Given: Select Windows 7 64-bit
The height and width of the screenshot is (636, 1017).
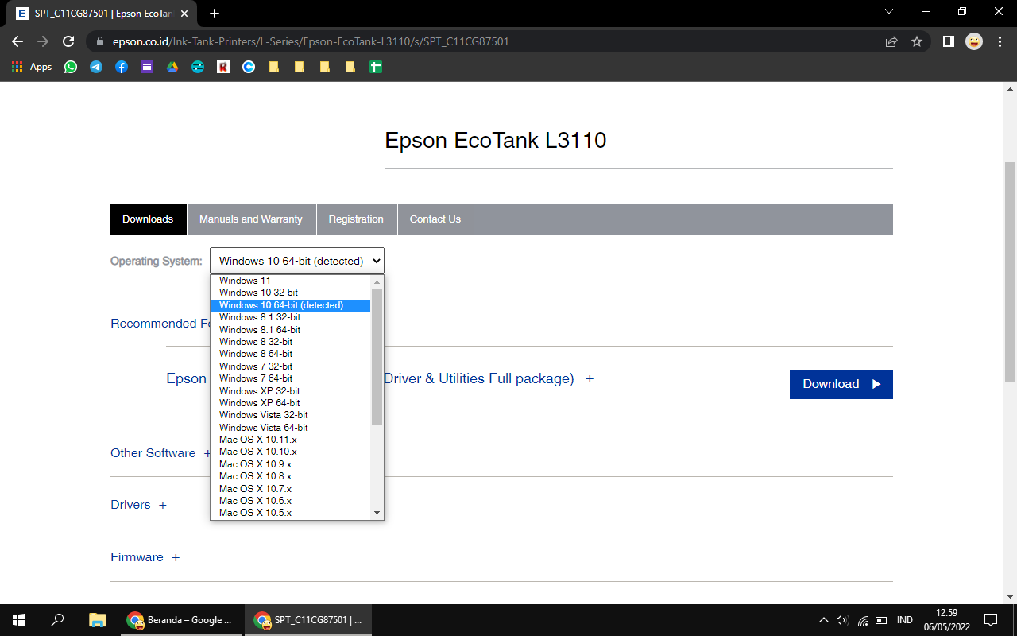Looking at the screenshot, I should click(291, 378).
